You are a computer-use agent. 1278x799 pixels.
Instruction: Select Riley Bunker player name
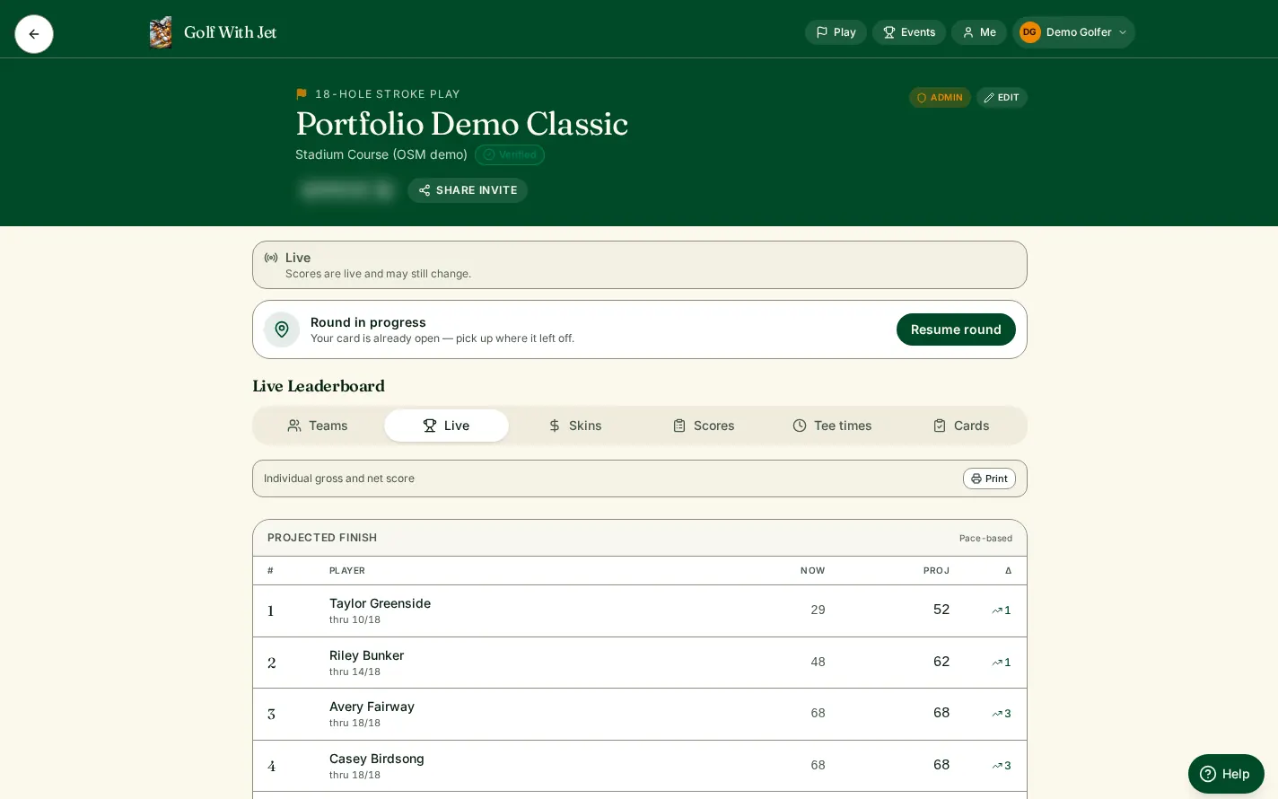[x=366, y=655]
